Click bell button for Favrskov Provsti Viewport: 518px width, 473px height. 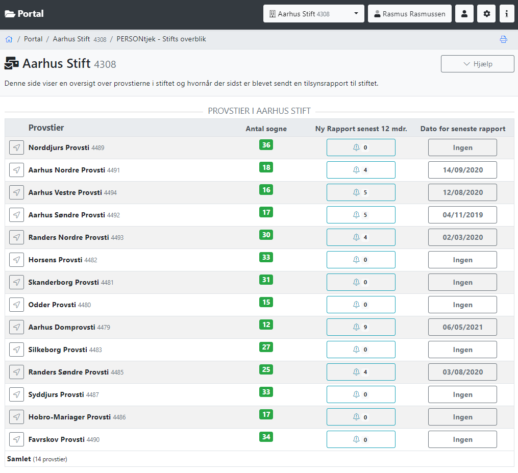[361, 439]
